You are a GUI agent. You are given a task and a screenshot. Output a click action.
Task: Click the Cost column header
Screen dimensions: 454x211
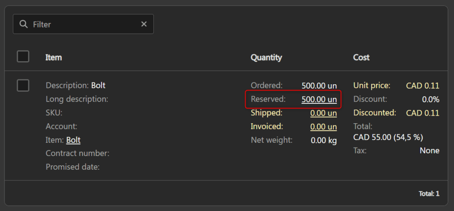pyautogui.click(x=361, y=57)
